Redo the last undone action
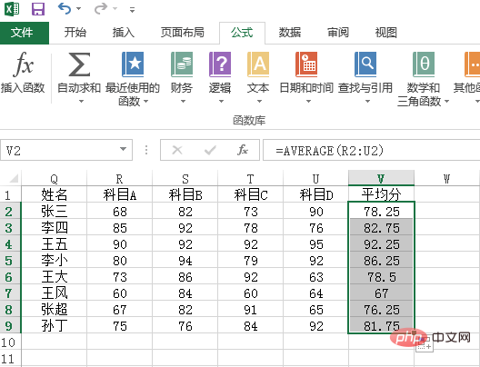The width and height of the screenshot is (480, 367). click(x=101, y=8)
